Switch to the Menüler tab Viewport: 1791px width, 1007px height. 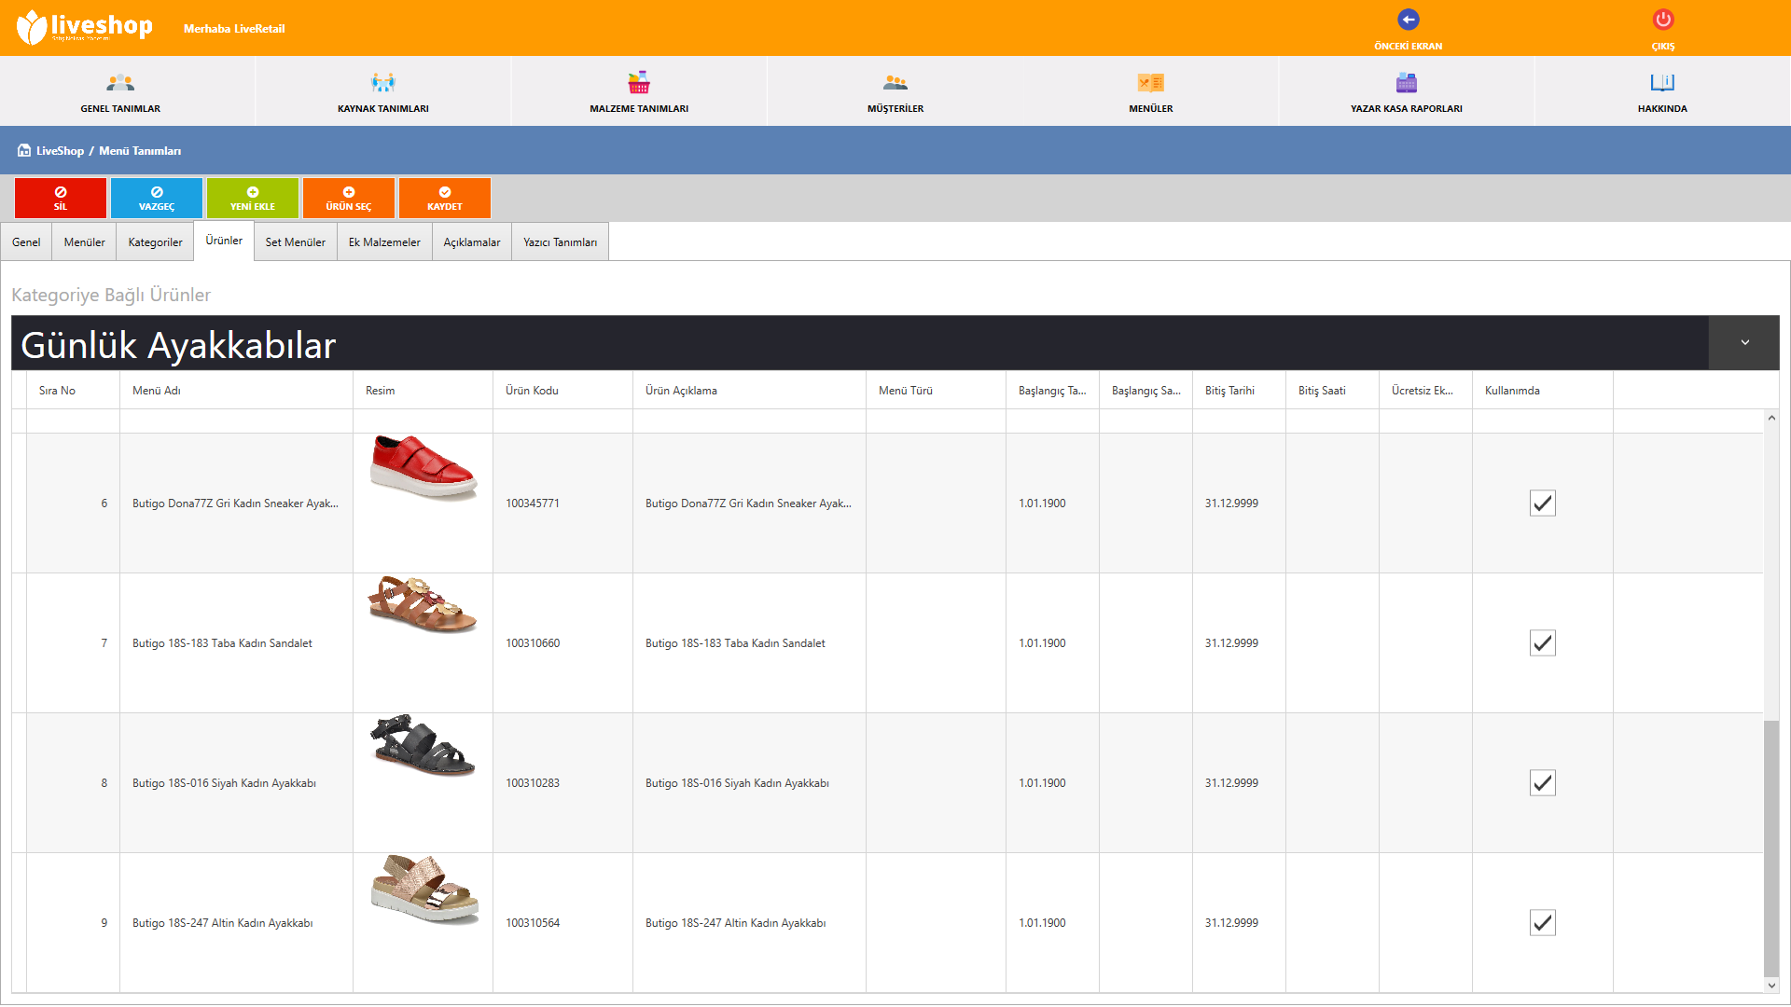click(84, 241)
